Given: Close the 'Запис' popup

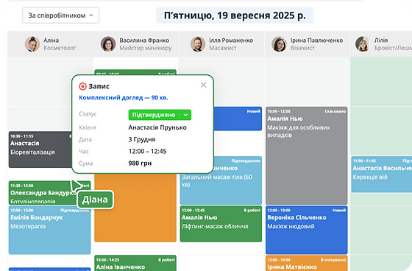Looking at the screenshot, I should pos(203,85).
